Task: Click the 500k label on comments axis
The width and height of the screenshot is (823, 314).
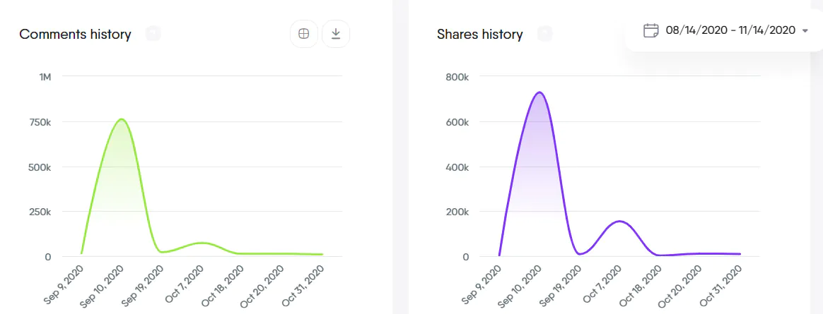Action: [x=40, y=167]
